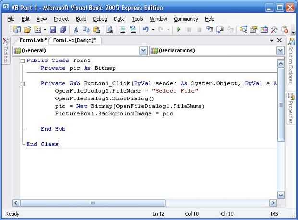Click the New Project toolbar icon
Viewport: 298px width, 220px height.
[17, 30]
